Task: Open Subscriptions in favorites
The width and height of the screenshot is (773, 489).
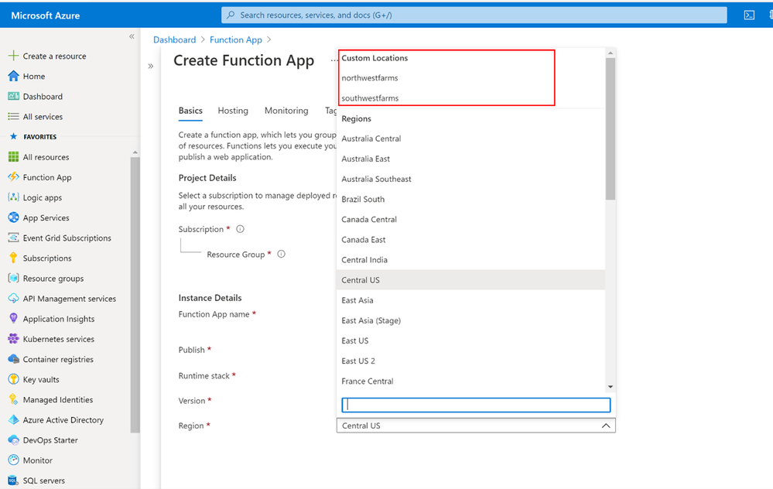Action: click(47, 258)
